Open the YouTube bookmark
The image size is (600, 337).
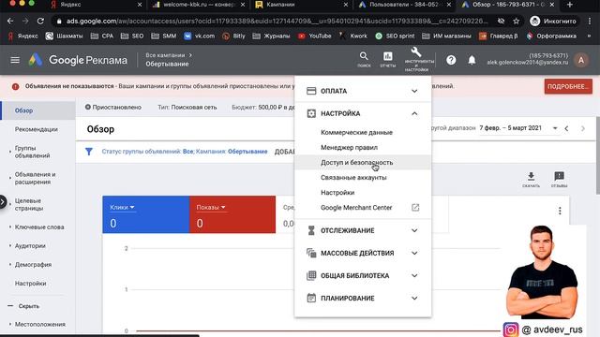pos(315,36)
